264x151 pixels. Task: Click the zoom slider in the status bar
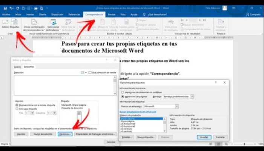point(244,144)
